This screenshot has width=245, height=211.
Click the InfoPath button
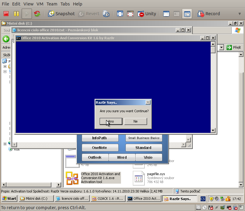100,138
